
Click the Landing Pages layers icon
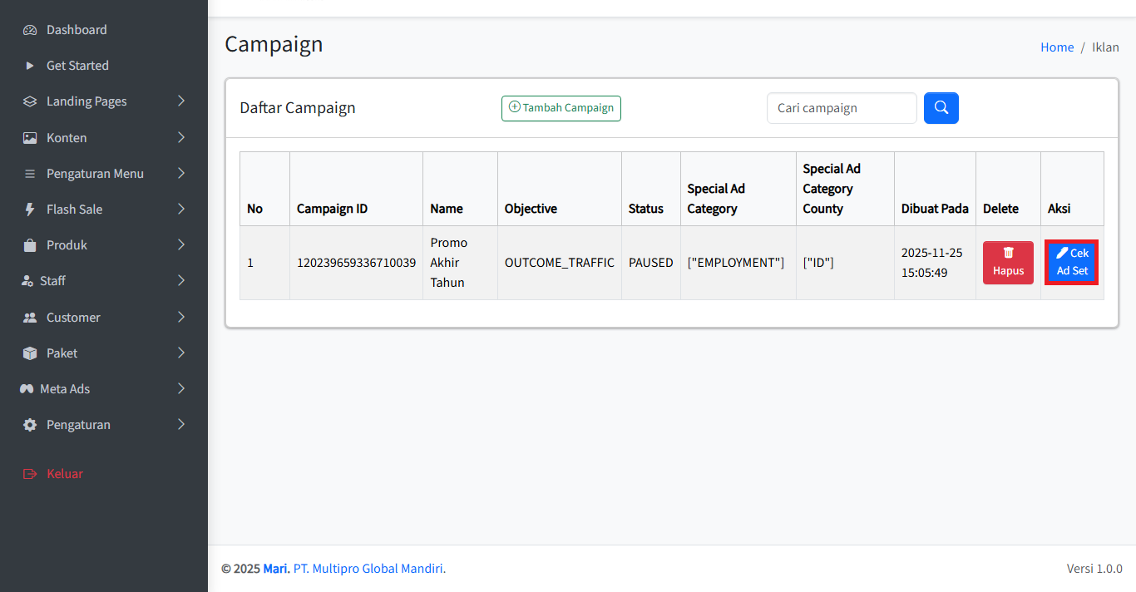click(x=30, y=101)
